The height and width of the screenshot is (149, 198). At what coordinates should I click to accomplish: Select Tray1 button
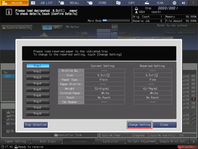(x=38, y=66)
